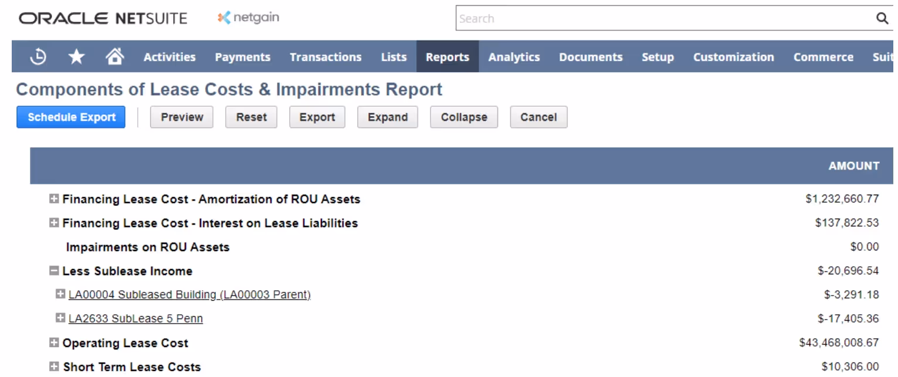Cancel the current report view
Image resolution: width=898 pixels, height=377 pixels.
pyautogui.click(x=538, y=117)
